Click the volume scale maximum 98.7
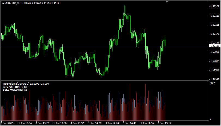 [212, 83]
